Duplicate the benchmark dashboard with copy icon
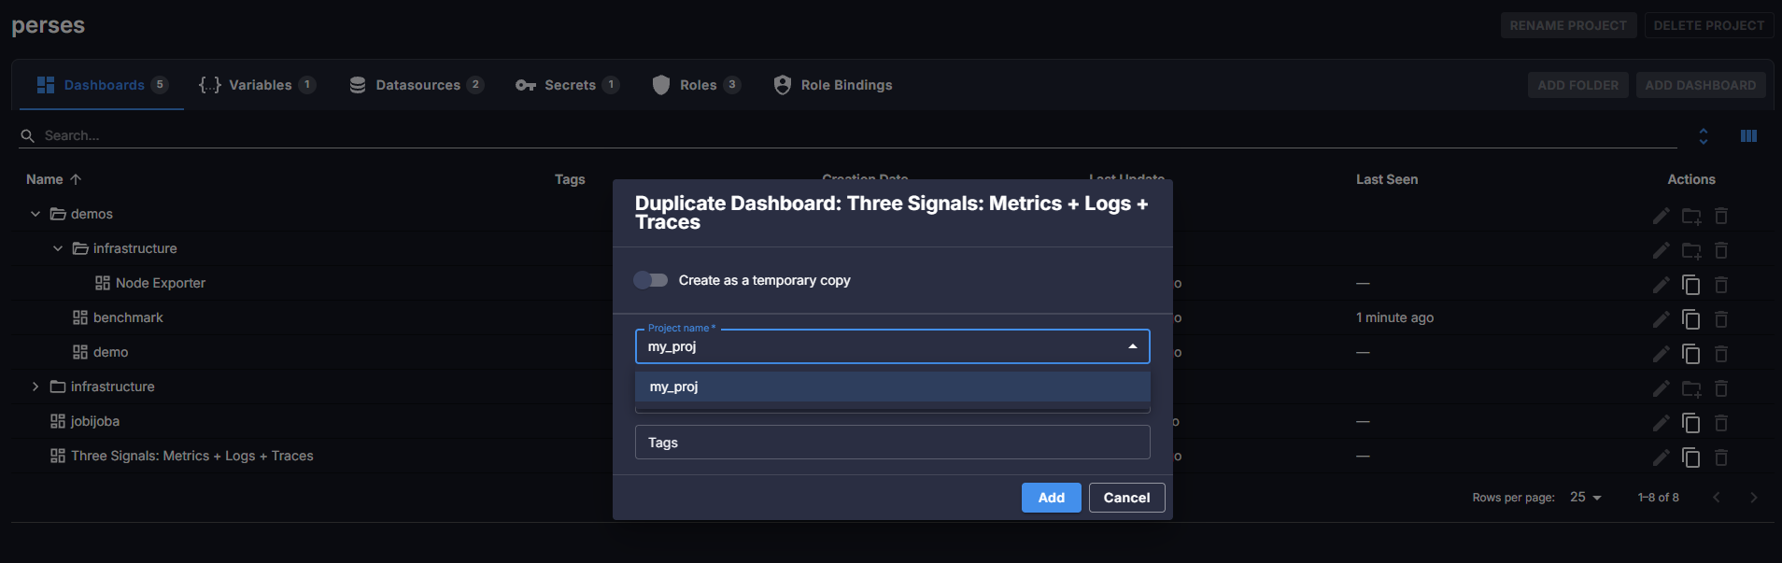This screenshot has height=563, width=1782. (1691, 319)
